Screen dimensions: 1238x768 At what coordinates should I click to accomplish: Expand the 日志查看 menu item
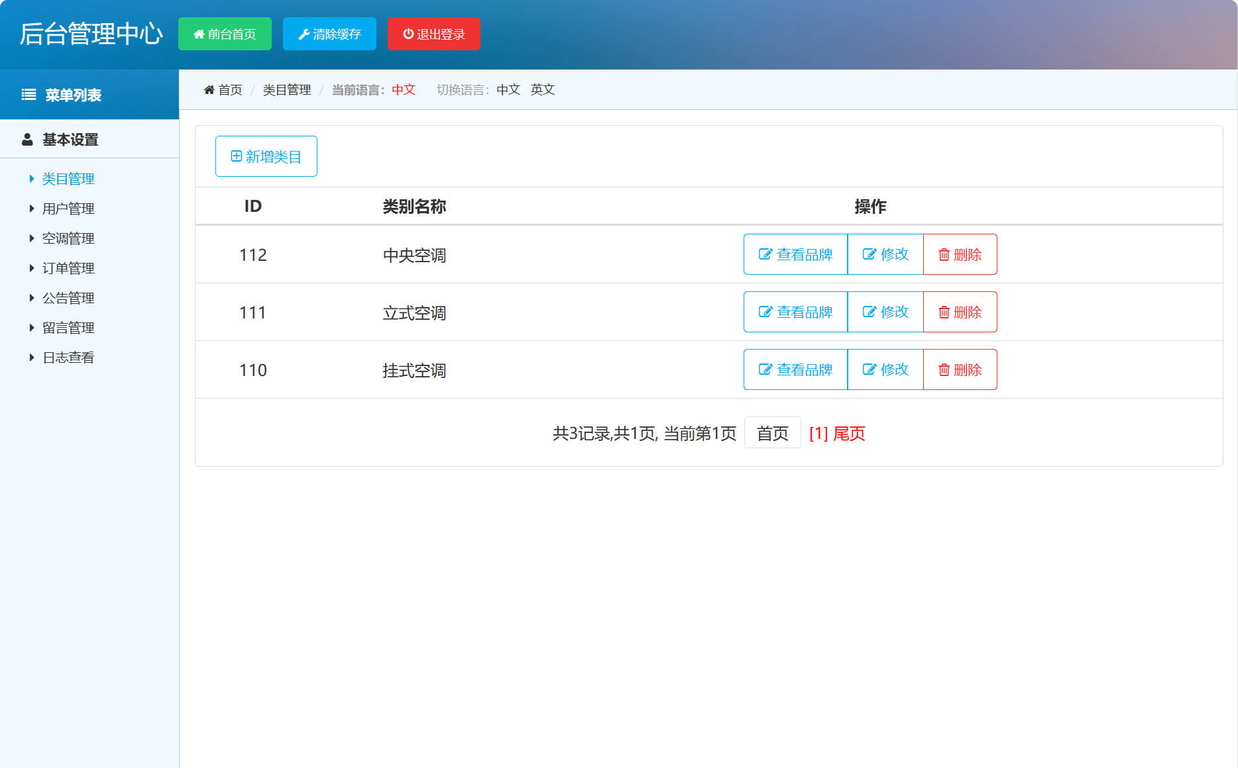(68, 357)
